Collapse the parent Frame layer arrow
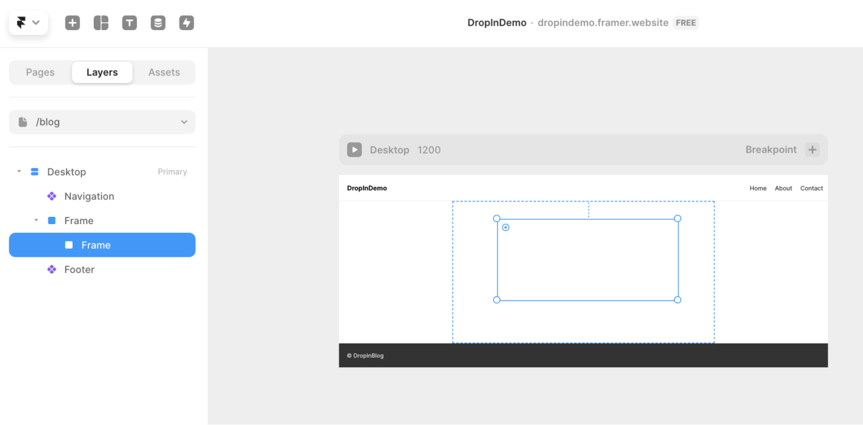The height and width of the screenshot is (425, 863). pos(36,220)
